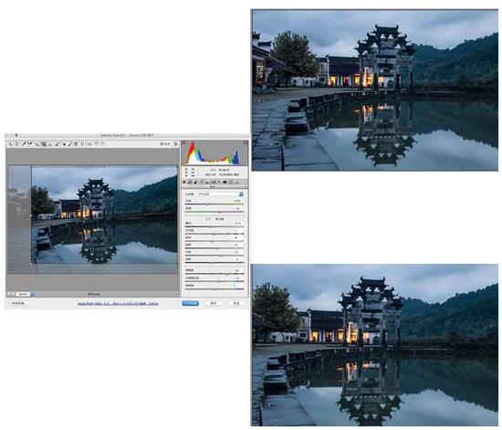Switch to the Presets panel tab
This screenshot has height=430, width=502.
(230, 182)
